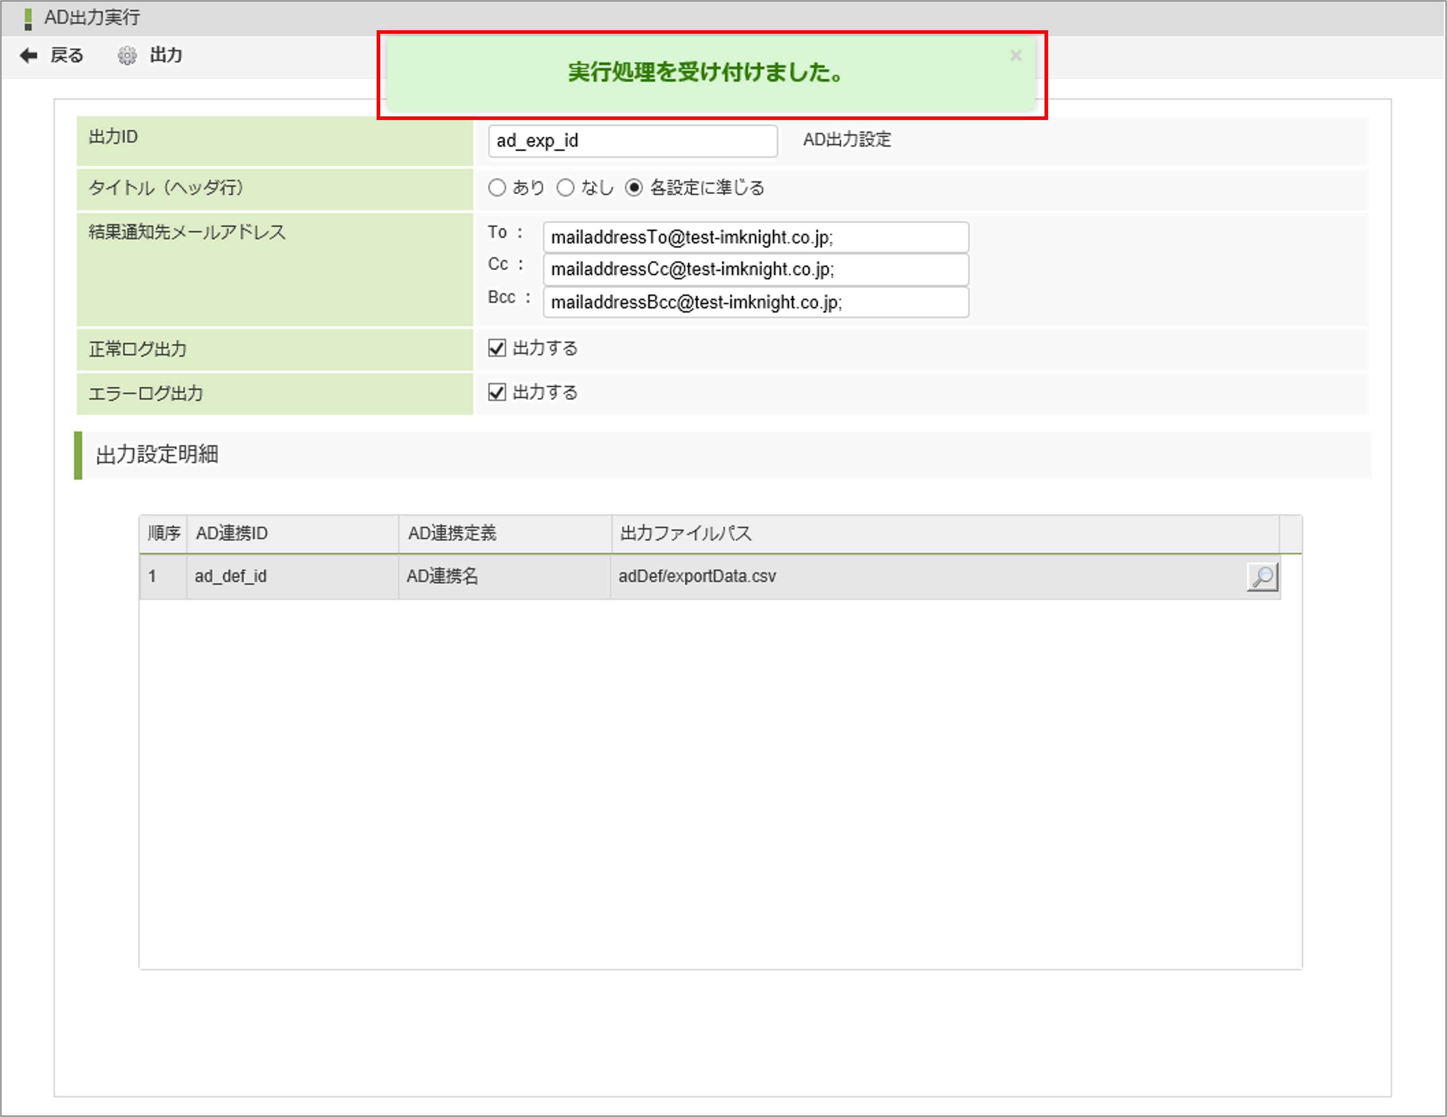Click the Cc mail address field
1447x1117 pixels.
pyautogui.click(x=755, y=270)
